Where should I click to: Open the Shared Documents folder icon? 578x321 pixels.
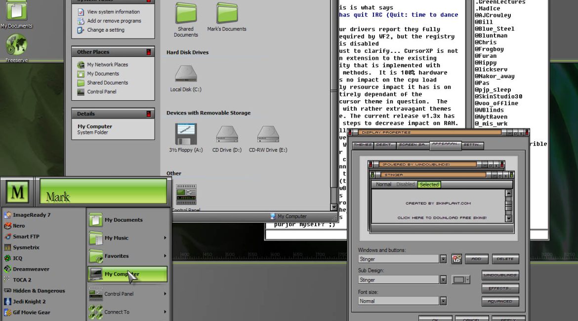(186, 14)
